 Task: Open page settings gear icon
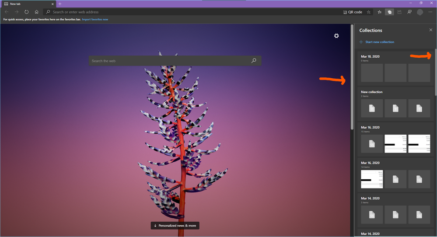[x=336, y=36]
